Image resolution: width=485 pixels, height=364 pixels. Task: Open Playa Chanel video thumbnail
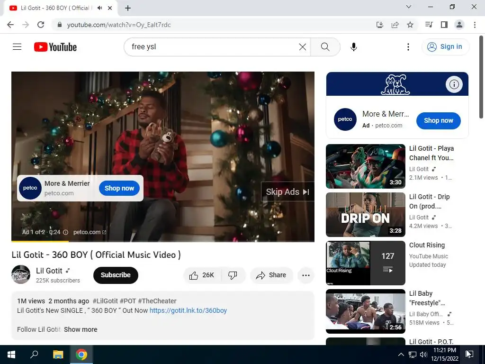click(x=365, y=166)
